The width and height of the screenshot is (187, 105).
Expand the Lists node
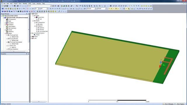[31, 38]
